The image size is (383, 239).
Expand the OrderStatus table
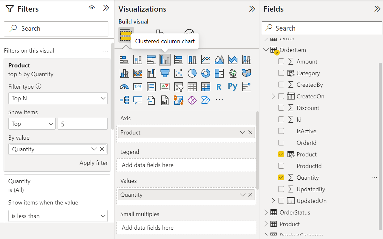point(266,212)
